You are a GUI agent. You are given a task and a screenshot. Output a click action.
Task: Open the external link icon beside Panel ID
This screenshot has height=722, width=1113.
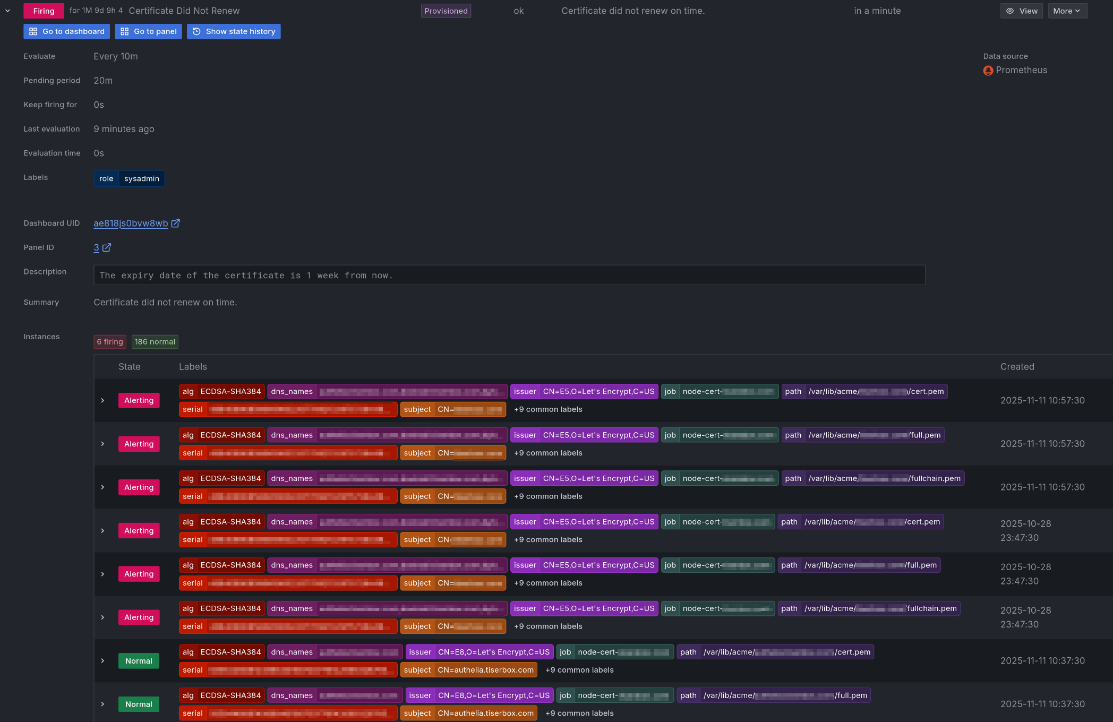107,247
